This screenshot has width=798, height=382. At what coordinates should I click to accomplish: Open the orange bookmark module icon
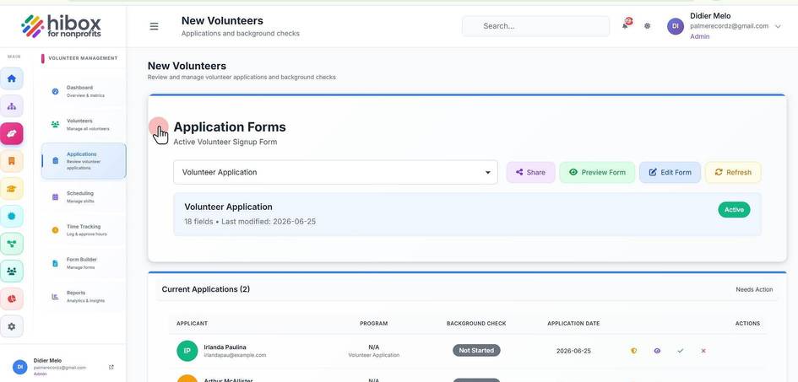tap(12, 161)
